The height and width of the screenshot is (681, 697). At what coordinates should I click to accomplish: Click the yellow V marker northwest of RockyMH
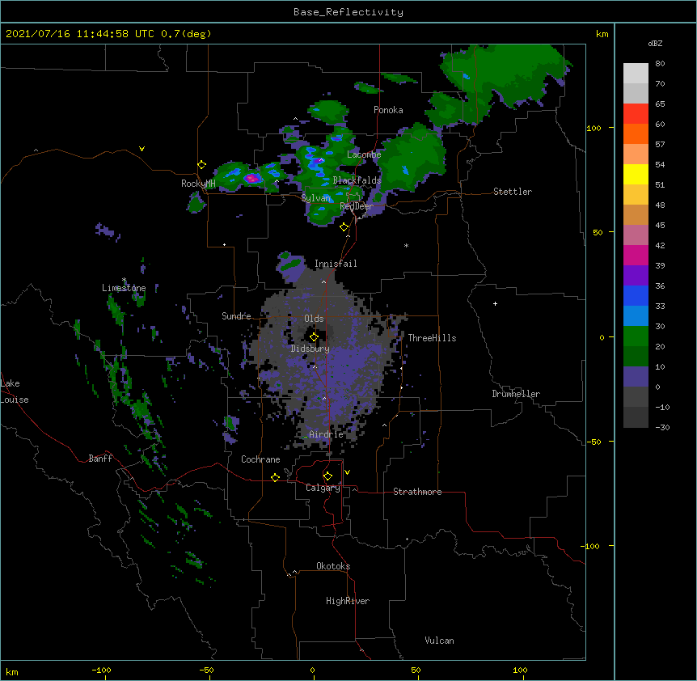coord(142,149)
